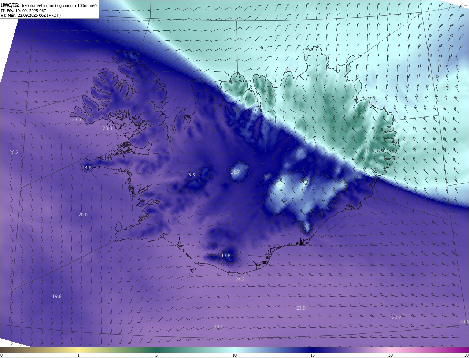The height and width of the screenshot is (358, 469).
Task: Click the map value label 24.1
Action: pyautogui.click(x=218, y=327)
